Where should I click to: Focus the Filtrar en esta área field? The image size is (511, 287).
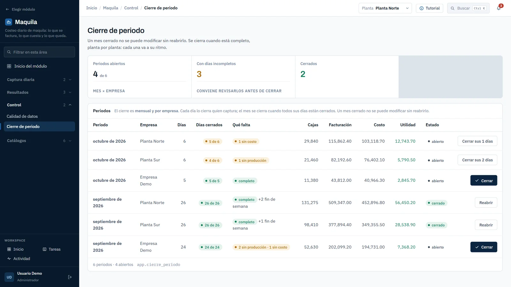pos(39,52)
